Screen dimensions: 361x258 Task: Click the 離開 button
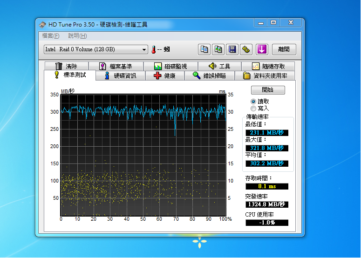(284, 49)
